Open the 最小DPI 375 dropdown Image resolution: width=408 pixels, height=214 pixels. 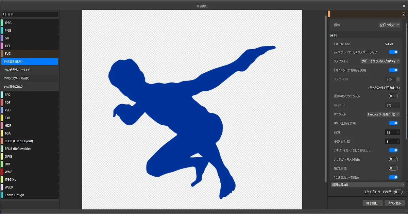pyautogui.click(x=393, y=105)
